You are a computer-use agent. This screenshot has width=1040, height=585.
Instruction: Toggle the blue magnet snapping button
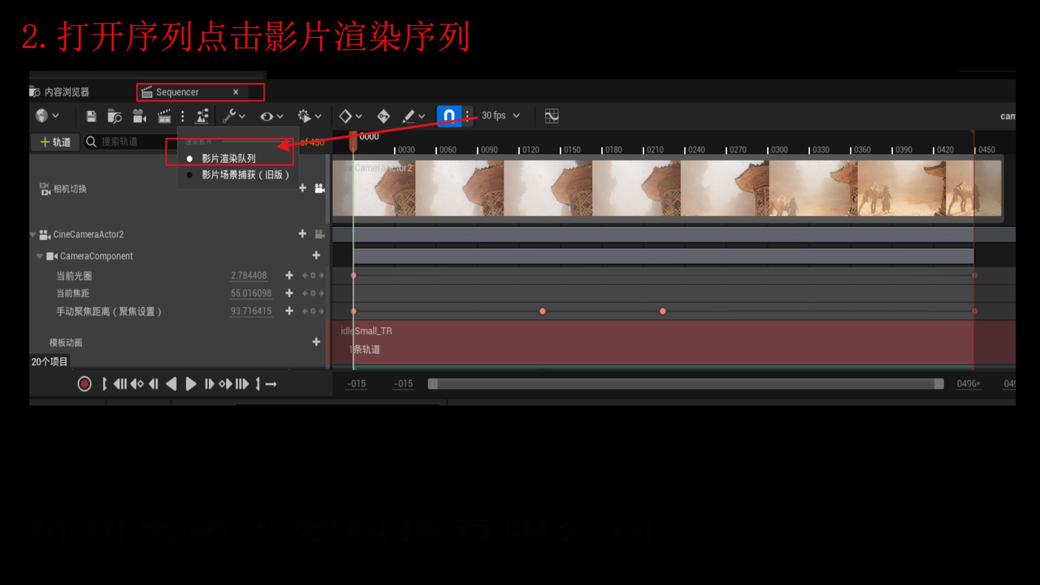449,116
